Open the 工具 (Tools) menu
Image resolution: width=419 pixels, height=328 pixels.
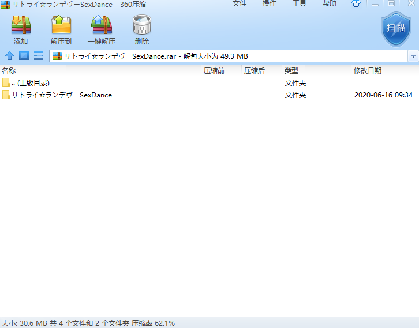click(300, 4)
